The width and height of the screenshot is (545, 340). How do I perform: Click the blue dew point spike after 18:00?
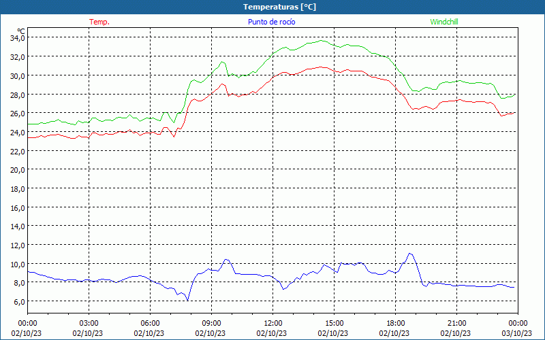pyautogui.click(x=411, y=254)
